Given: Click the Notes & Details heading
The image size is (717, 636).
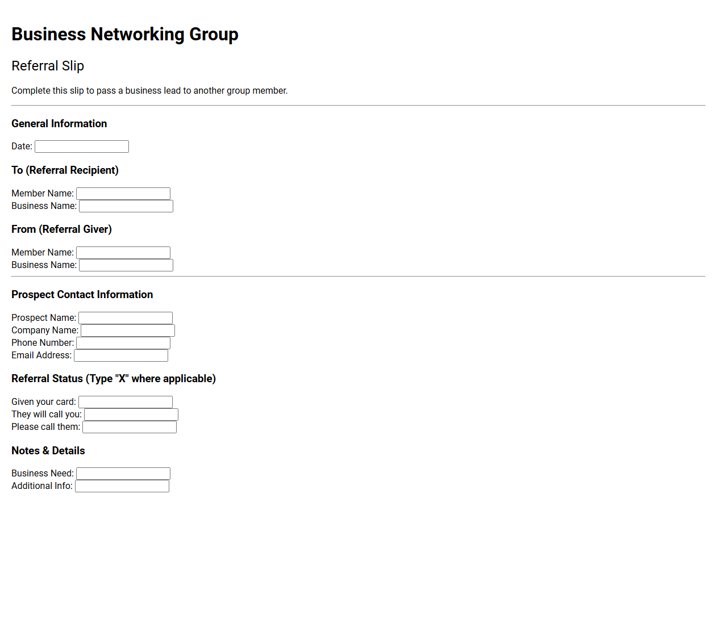Looking at the screenshot, I should (x=48, y=451).
